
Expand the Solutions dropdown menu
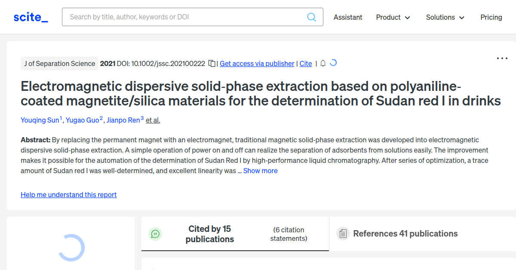[445, 17]
